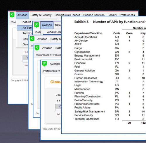Click the Core total value 29
This screenshot has height=143, width=146.
tap(129, 123)
